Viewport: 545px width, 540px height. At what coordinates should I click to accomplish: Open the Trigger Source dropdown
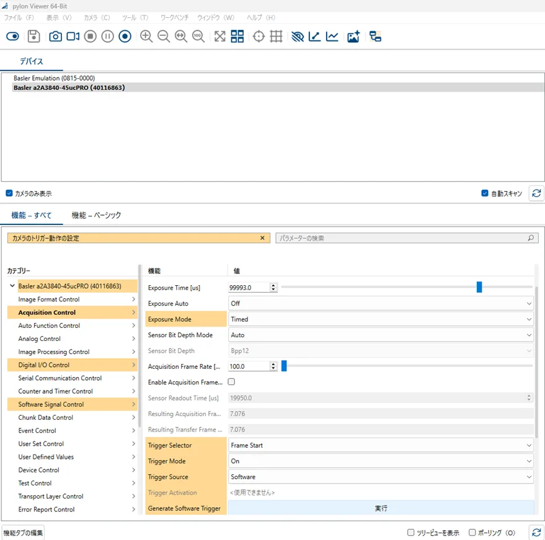pos(381,477)
